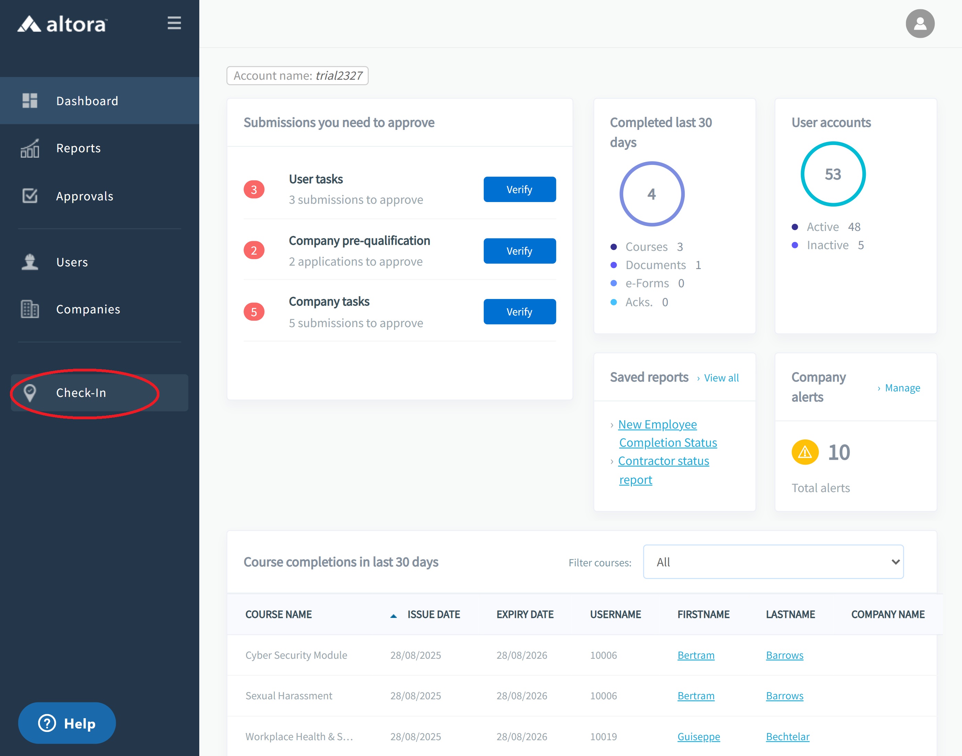Select Check-In in the sidebar

coord(100,393)
